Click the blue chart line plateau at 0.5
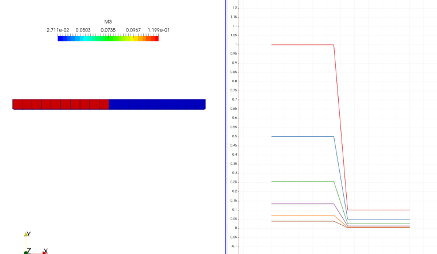The width and height of the screenshot is (437, 254). (302, 136)
